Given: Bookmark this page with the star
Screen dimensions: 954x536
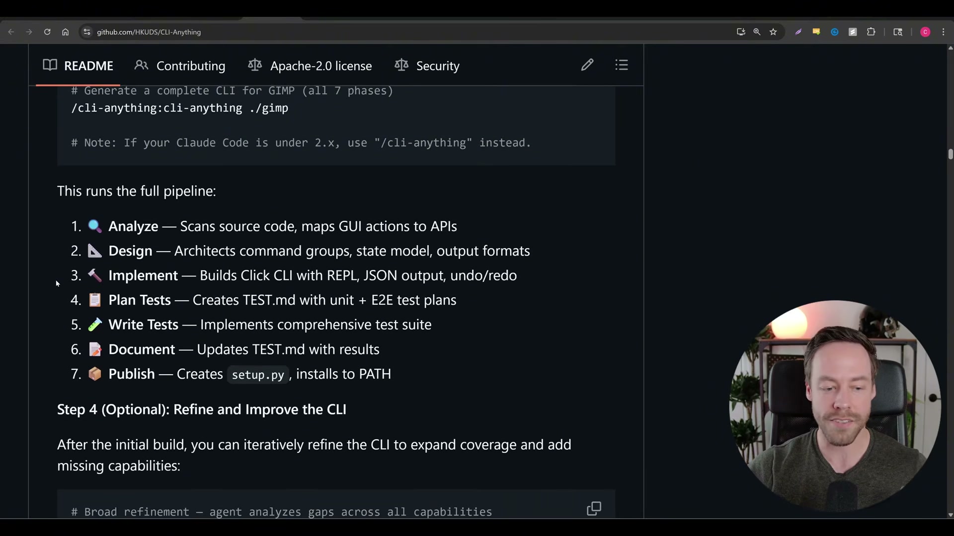Looking at the screenshot, I should point(773,32).
